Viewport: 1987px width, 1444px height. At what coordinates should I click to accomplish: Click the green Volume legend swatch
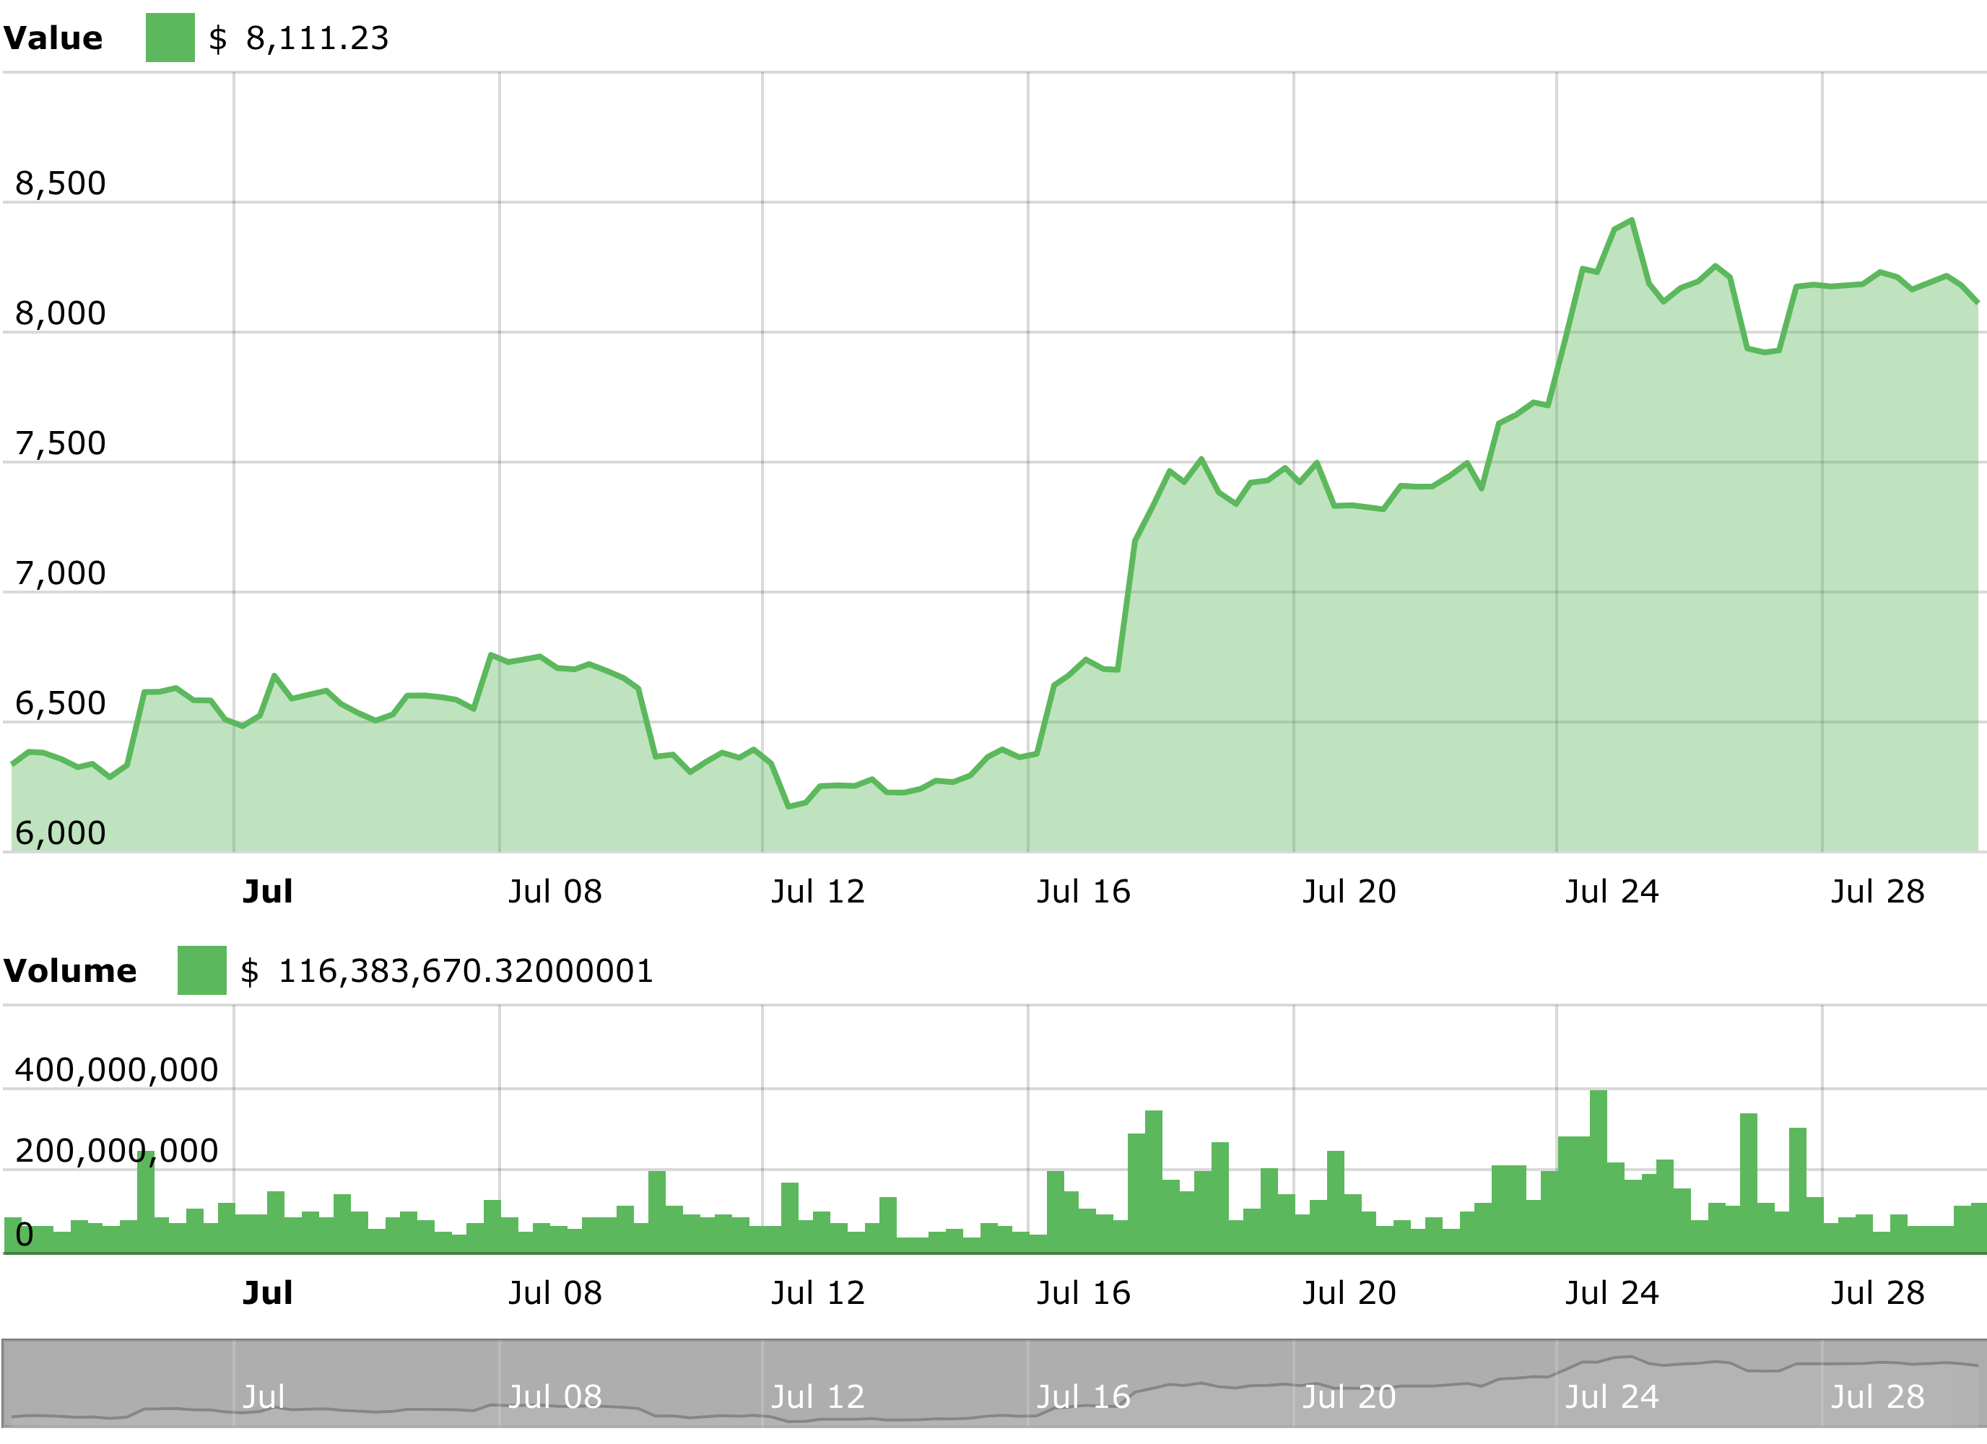click(x=201, y=970)
